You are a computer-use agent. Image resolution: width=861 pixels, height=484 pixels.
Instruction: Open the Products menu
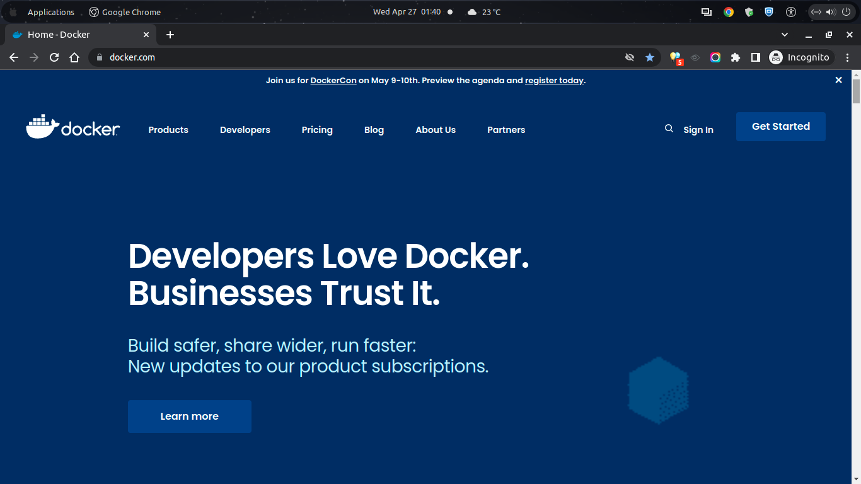[168, 130]
